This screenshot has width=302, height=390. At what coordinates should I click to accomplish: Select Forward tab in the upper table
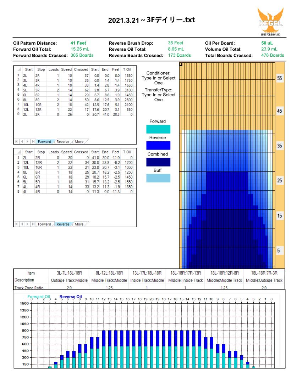click(x=44, y=142)
